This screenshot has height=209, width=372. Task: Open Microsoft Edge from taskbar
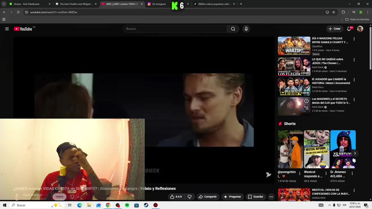79,205
